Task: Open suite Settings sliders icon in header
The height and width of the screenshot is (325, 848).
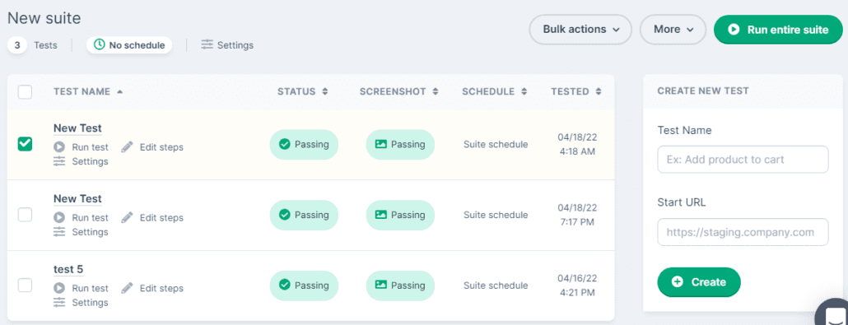Action: click(x=207, y=45)
